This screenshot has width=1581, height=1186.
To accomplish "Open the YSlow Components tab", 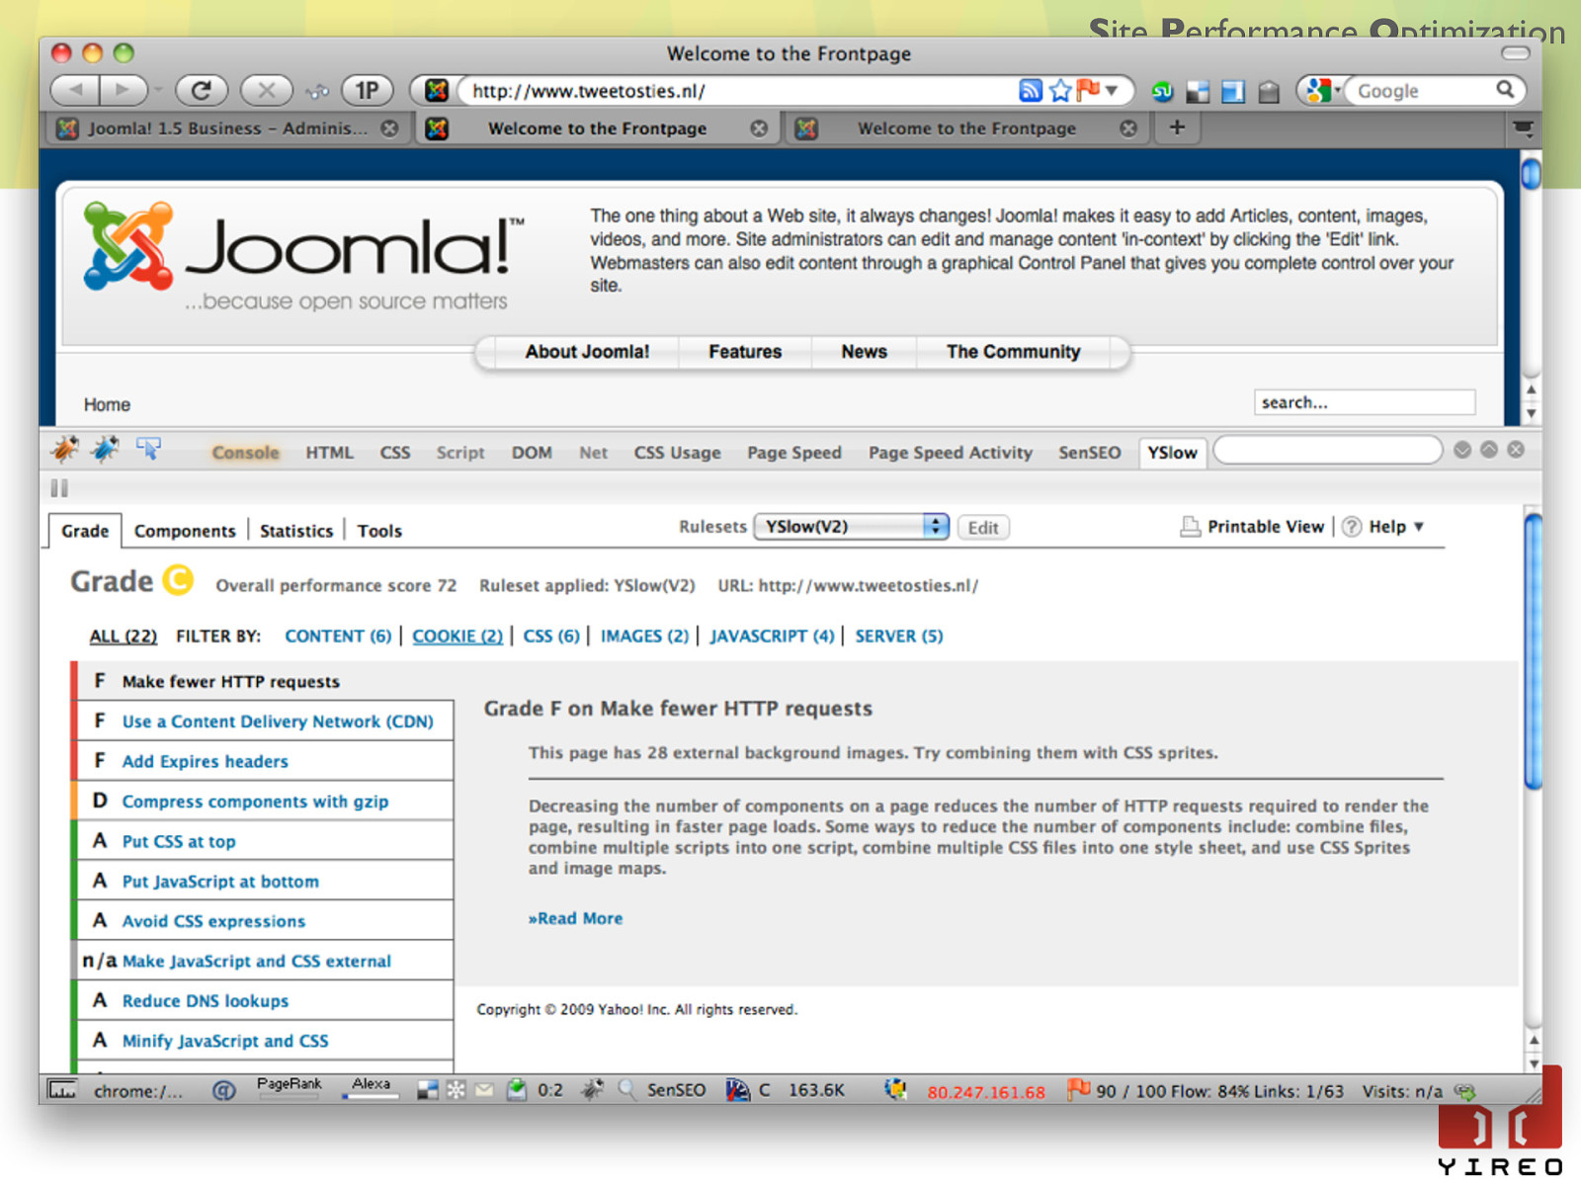I will point(185,531).
